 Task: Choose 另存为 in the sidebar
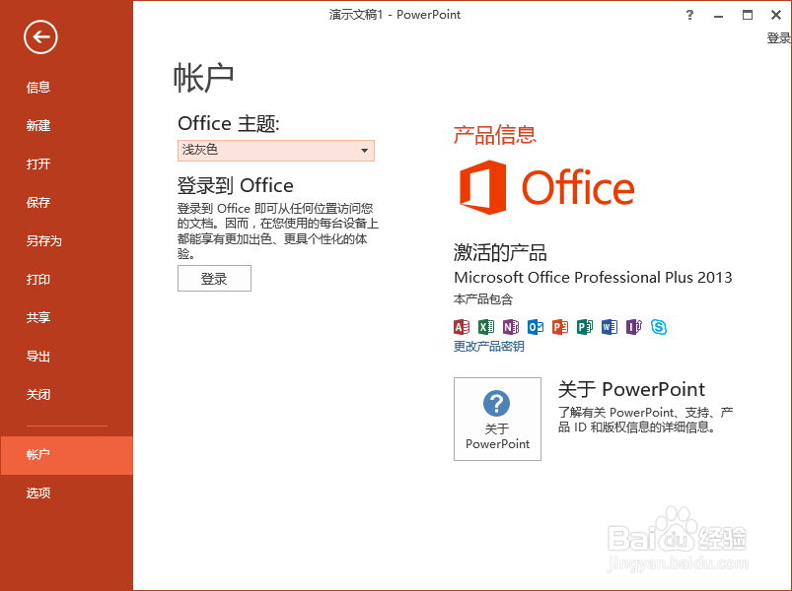pyautogui.click(x=66, y=240)
